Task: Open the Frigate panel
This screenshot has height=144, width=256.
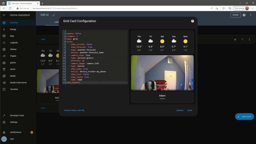Action: [x=18, y=56]
